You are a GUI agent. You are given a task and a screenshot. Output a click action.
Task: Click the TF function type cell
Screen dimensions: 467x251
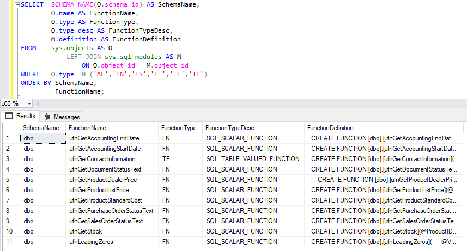[166, 159]
